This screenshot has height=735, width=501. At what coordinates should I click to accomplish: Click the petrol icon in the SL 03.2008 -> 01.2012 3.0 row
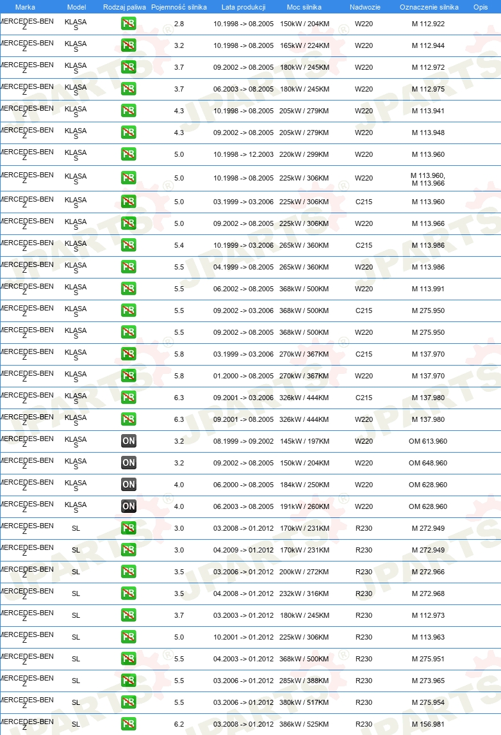[129, 528]
